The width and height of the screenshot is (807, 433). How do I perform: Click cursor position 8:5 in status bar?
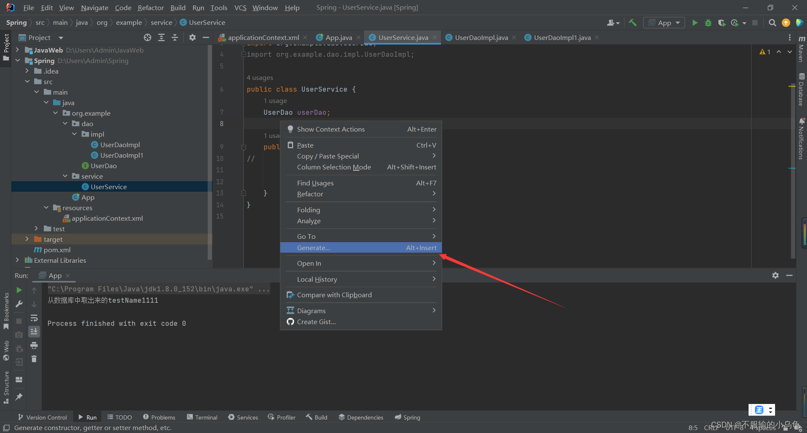[693, 428]
